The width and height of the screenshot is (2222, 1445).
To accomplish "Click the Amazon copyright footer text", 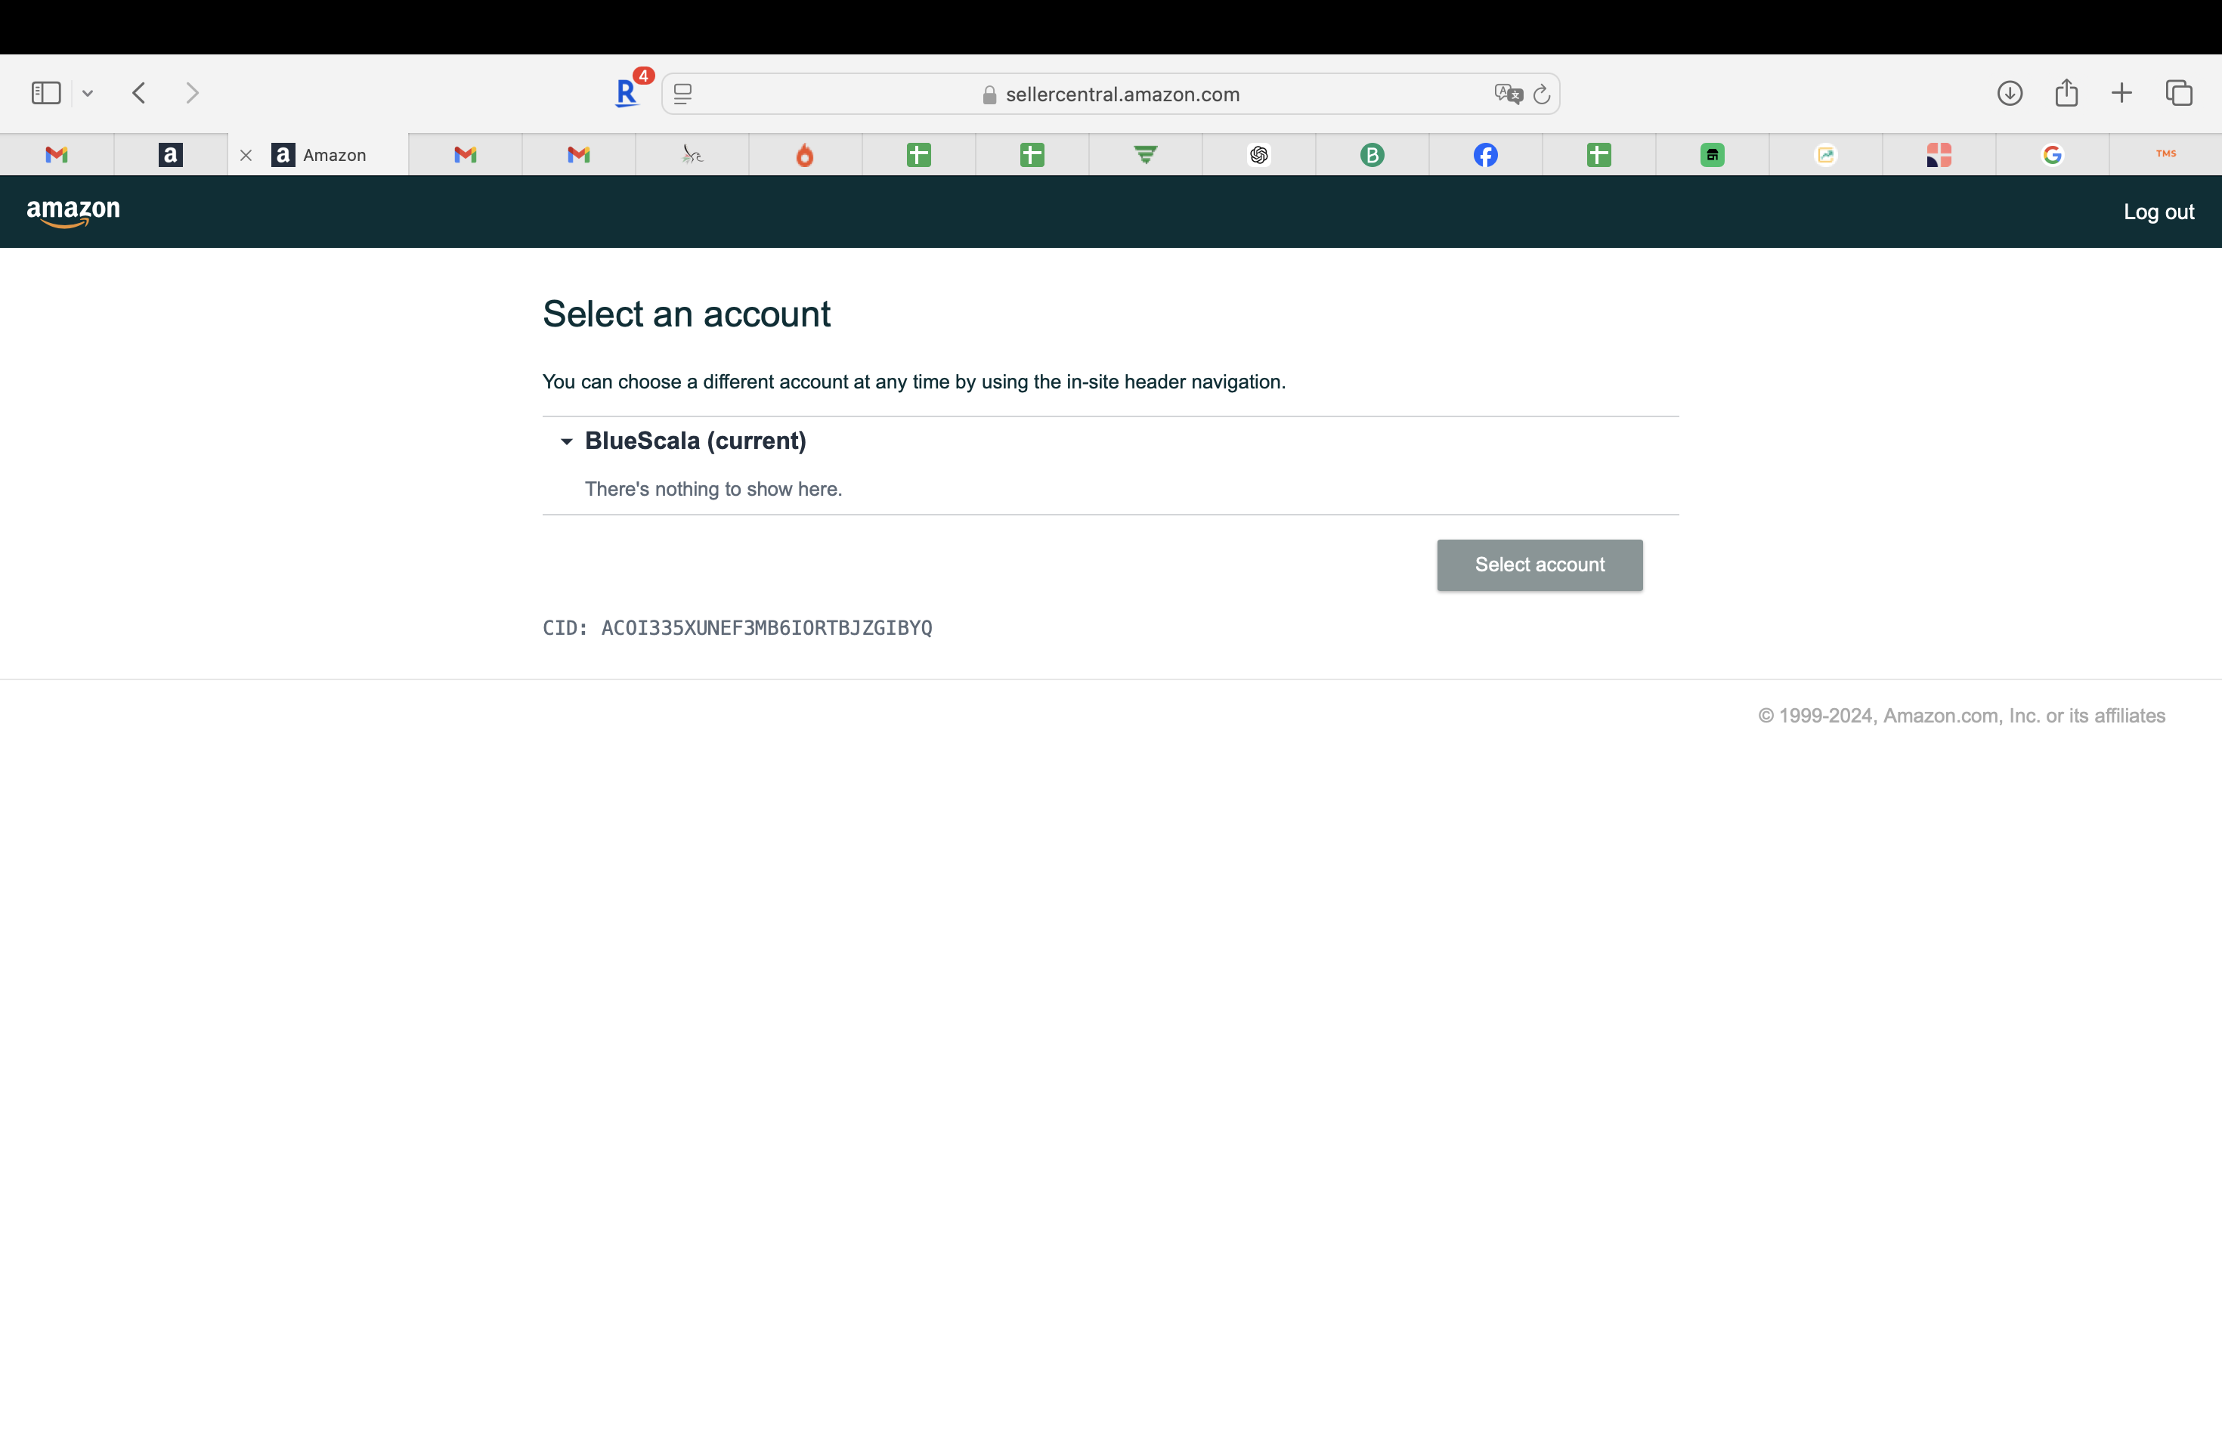I will click(1961, 716).
